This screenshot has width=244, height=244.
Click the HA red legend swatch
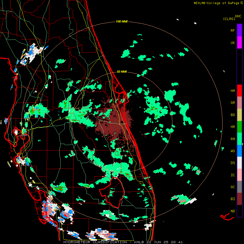[239, 91]
